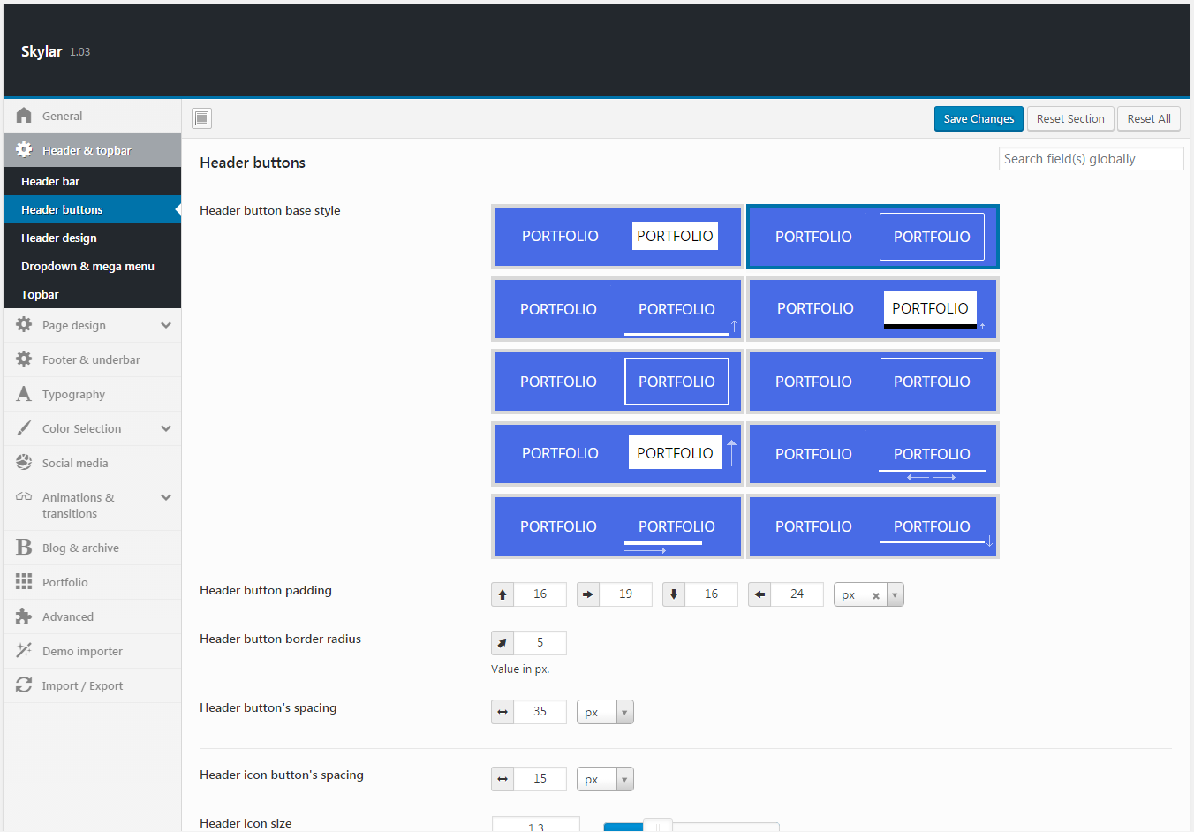Expand the Color Selection submenu
The width and height of the screenshot is (1194, 832).
[x=166, y=428]
